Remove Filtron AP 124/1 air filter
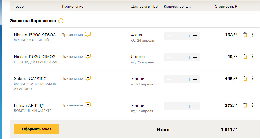The height and width of the screenshot is (139, 260). tap(245, 105)
